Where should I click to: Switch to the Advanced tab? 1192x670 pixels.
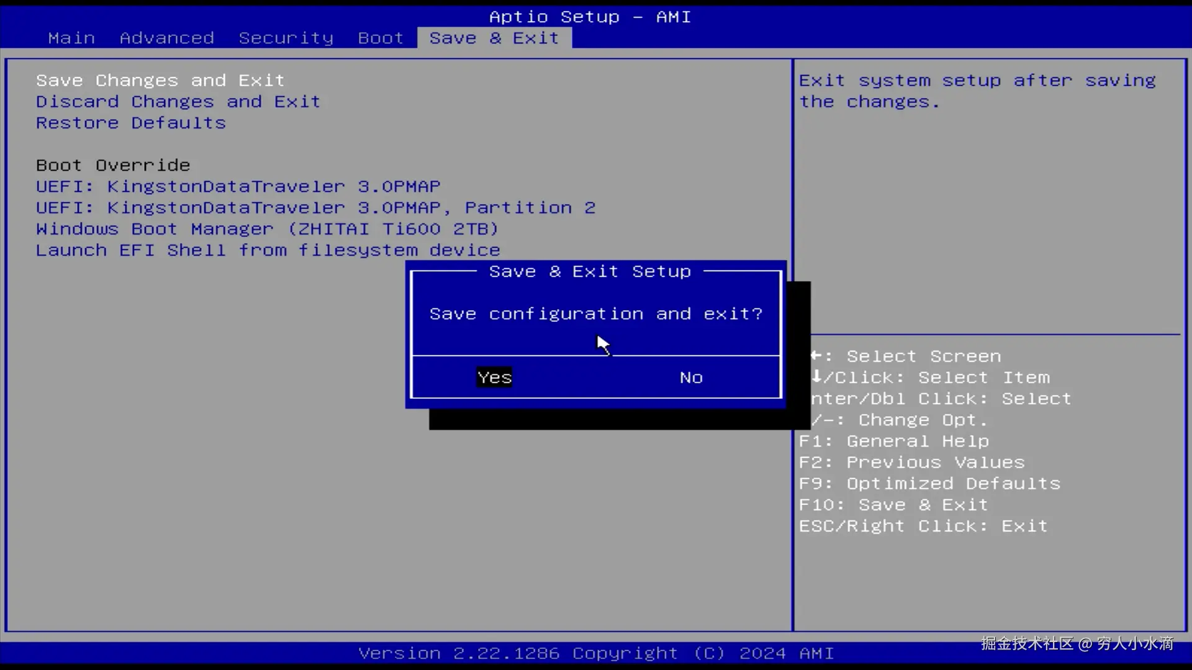coord(166,38)
